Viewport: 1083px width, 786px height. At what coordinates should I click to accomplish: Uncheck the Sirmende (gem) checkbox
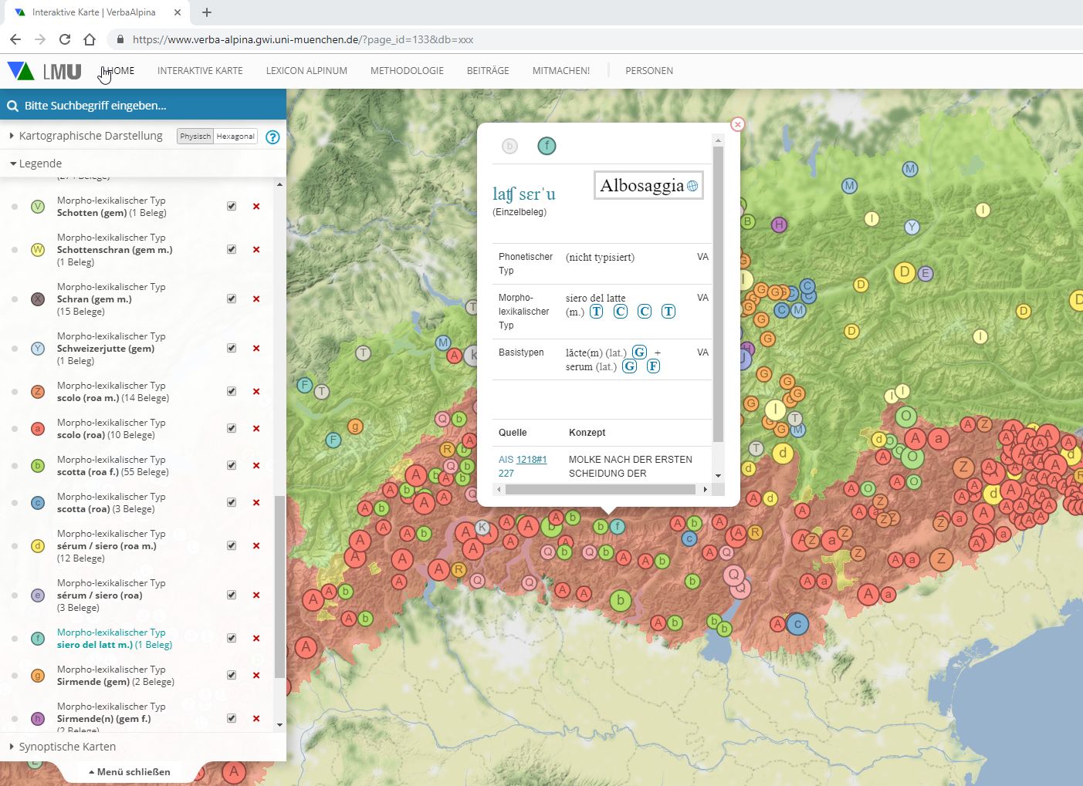(232, 675)
